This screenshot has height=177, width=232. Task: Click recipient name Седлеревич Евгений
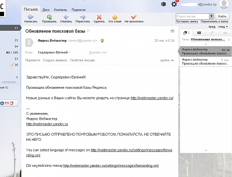click(53, 52)
